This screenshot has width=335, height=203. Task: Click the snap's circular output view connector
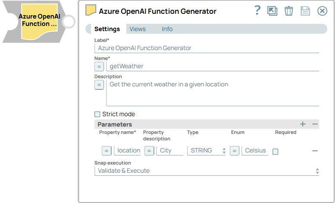pyautogui.click(x=69, y=22)
